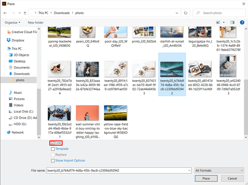Open Dropbox in the sidebar
This screenshot has width=248, height=185.
tap(18, 40)
